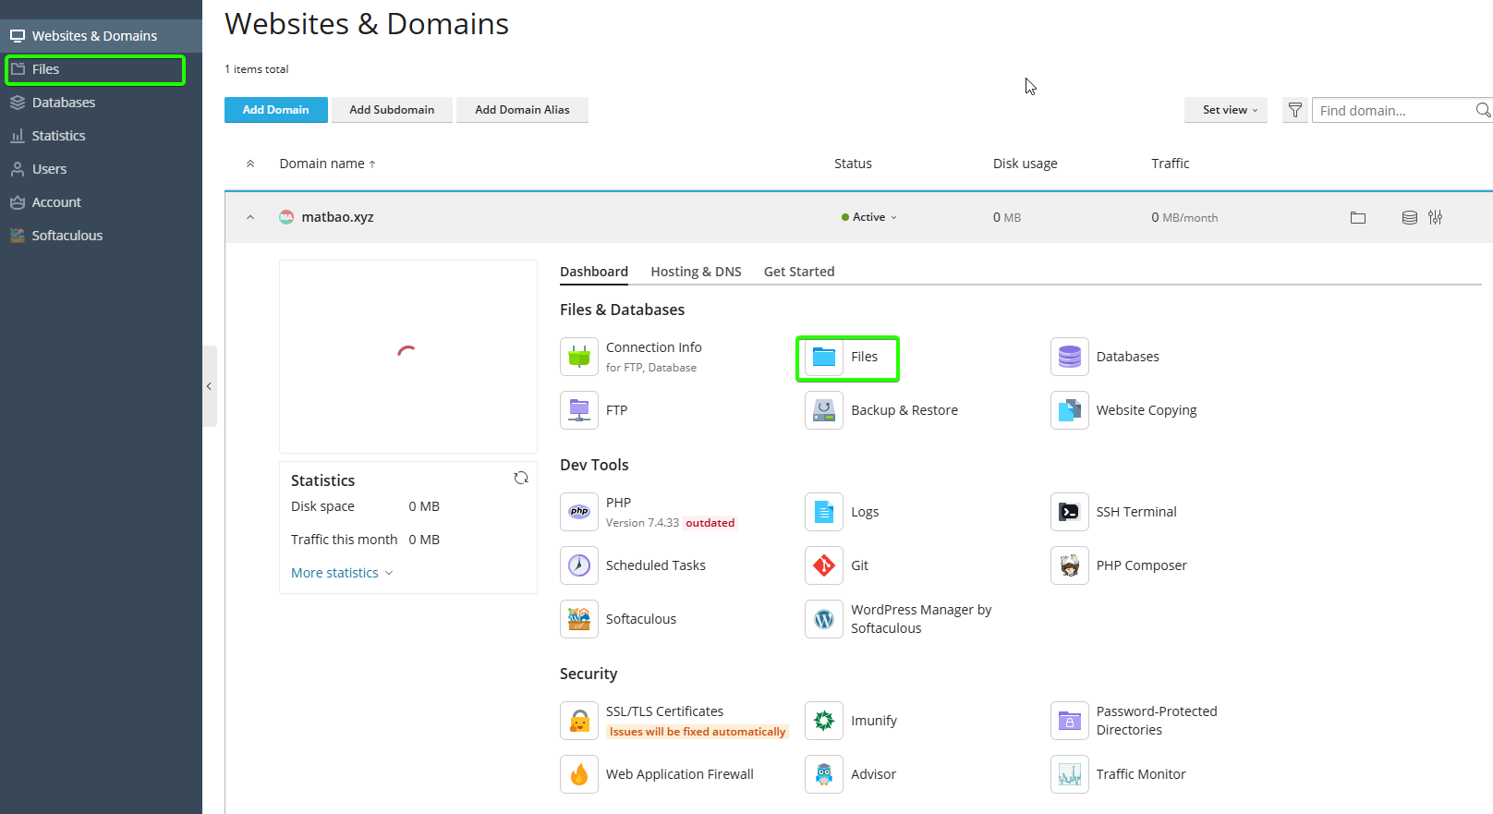
Task: Click the Git icon in Dev Tools
Action: coord(823,565)
